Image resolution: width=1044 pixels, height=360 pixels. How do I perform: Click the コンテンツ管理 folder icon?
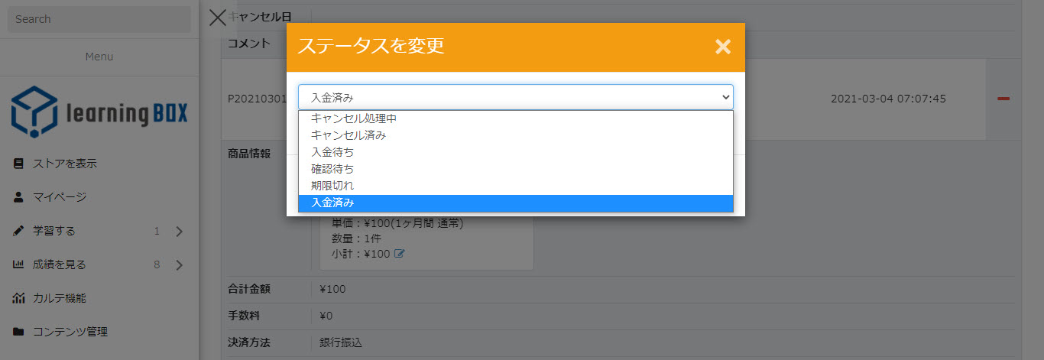click(18, 332)
